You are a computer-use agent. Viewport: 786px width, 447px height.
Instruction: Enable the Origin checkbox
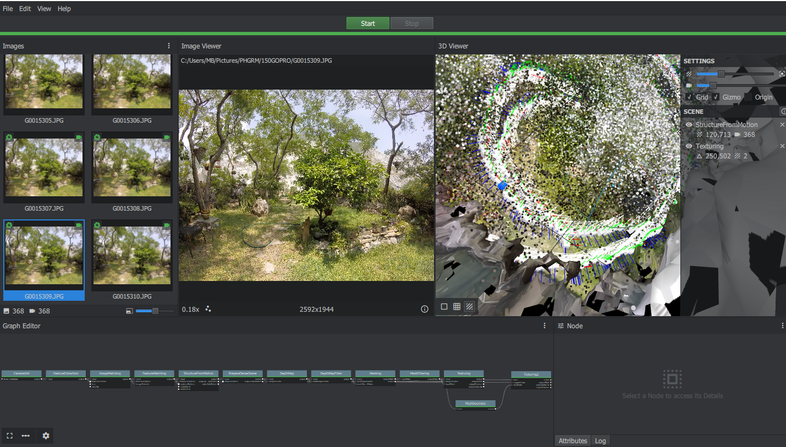tap(748, 97)
